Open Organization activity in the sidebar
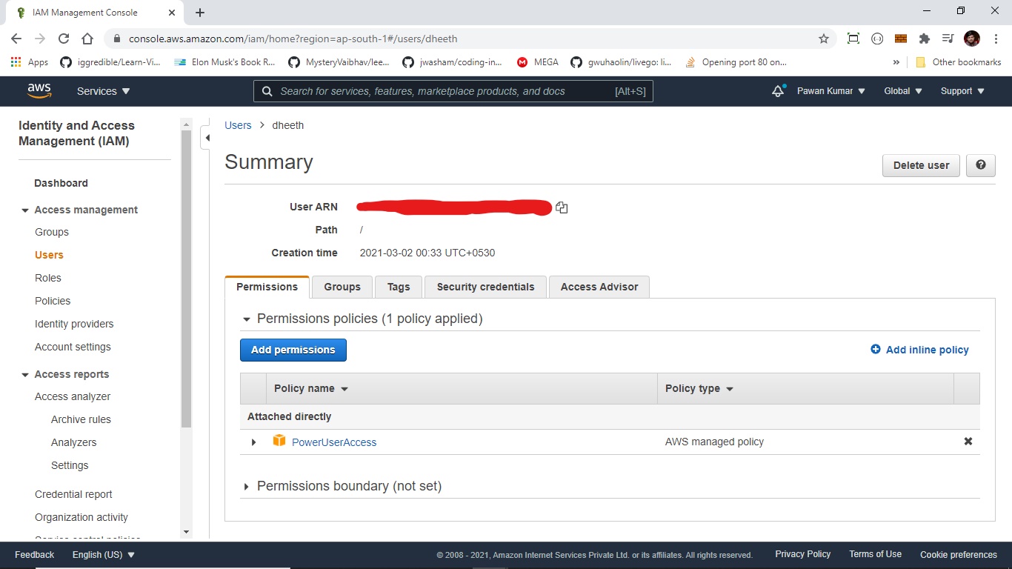Viewport: 1012px width, 569px height. tap(81, 517)
